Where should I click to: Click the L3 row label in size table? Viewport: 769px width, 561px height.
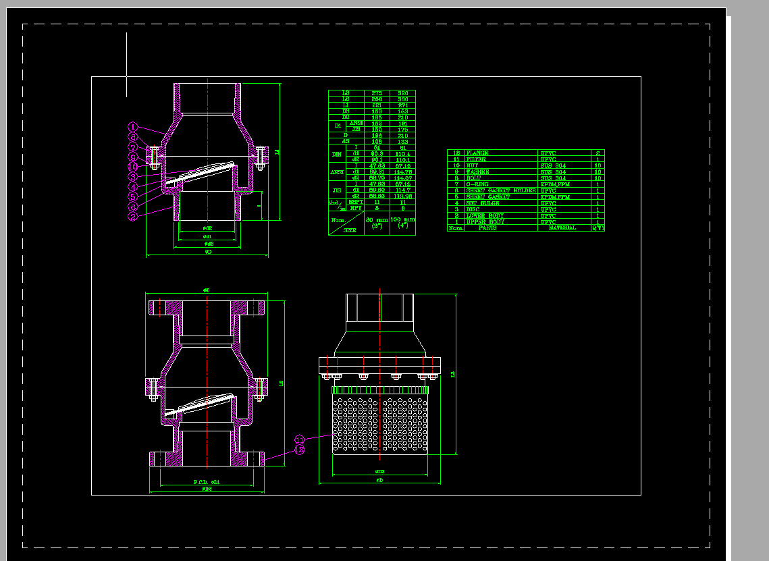tap(346, 93)
